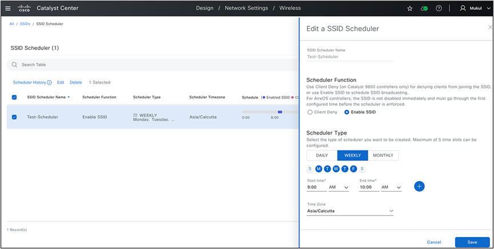Toggle the W (Wednesday) day circle

click(336, 169)
